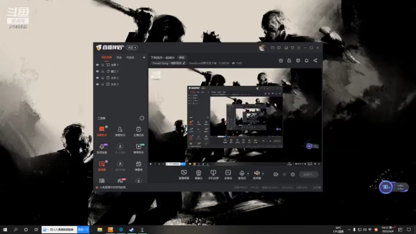This screenshot has height=234, width=416.
Task: Open the Steam icon on taskbar
Action: [x=132, y=229]
